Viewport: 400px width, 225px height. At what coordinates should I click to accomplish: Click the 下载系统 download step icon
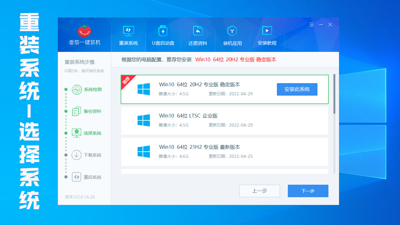(77, 155)
